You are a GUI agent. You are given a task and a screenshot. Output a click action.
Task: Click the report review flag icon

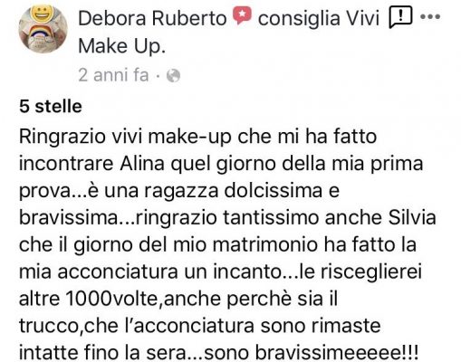pyautogui.click(x=400, y=17)
